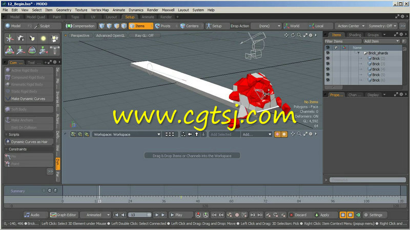This screenshot has width=410, height=230.
Task: Click schematic up arrow navigation icon
Action: point(197,134)
